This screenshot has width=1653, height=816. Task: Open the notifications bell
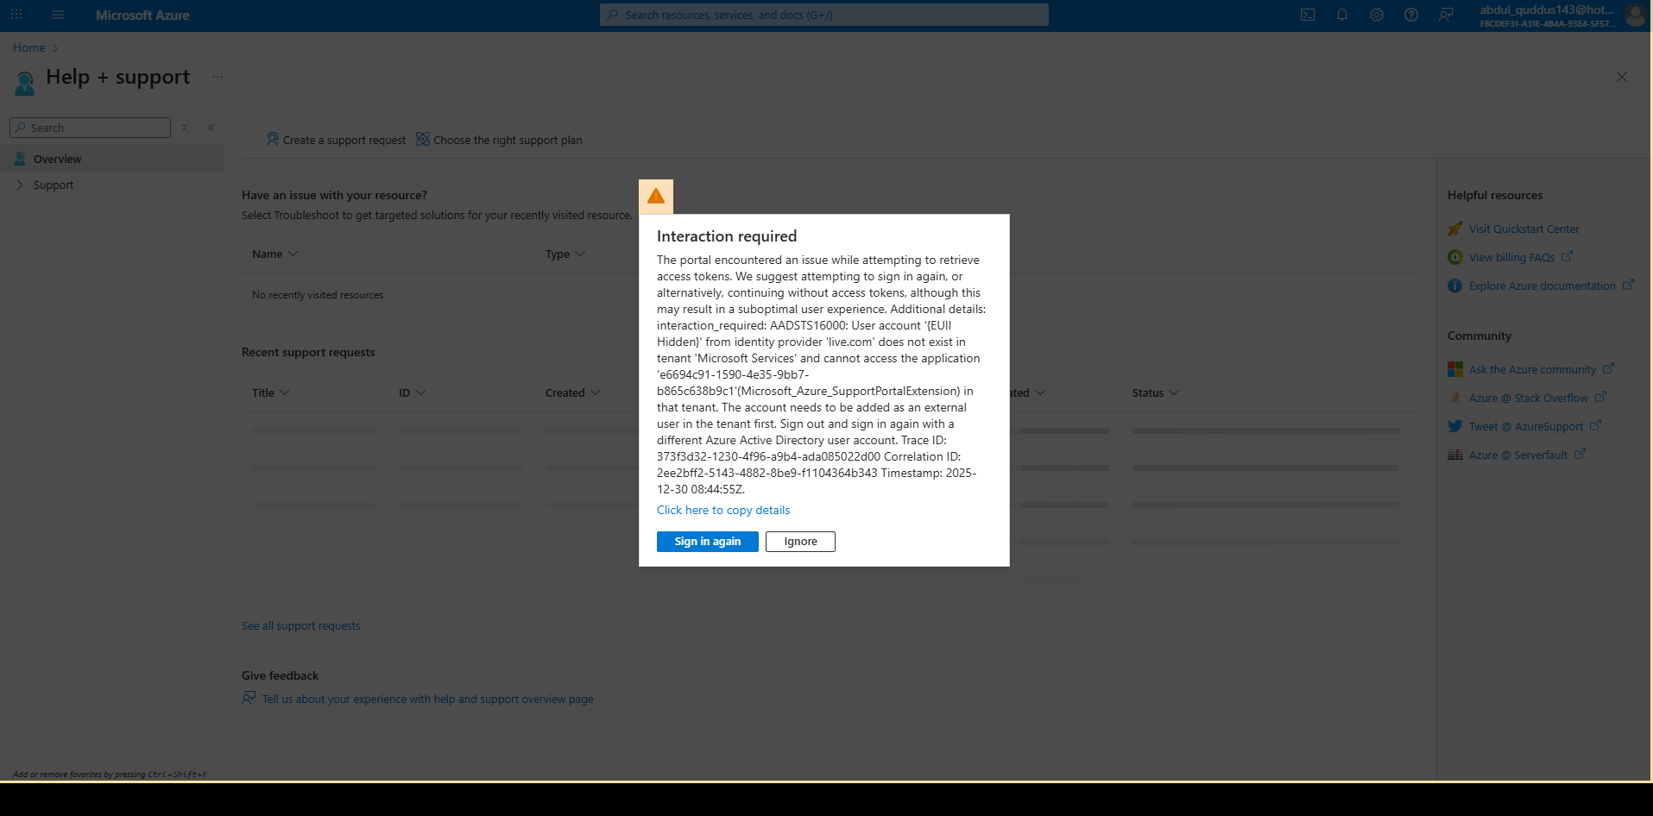(1342, 15)
